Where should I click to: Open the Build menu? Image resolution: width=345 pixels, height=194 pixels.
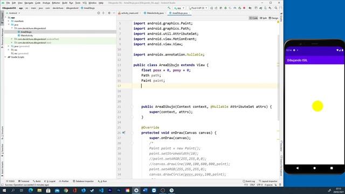coord(65,3)
